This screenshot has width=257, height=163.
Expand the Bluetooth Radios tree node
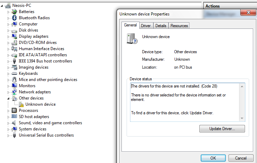tap(8, 18)
